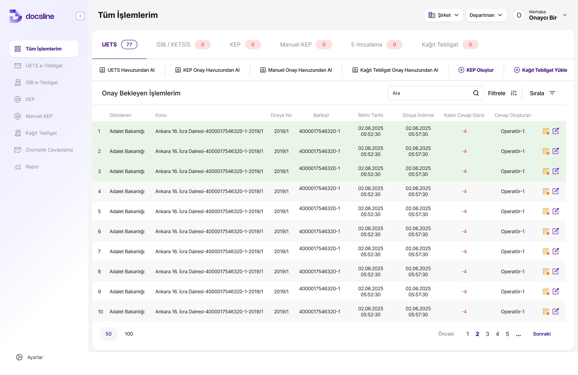Image resolution: width=578 pixels, height=375 pixels.
Task: Click the Sonraki pagination link
Action: click(542, 334)
